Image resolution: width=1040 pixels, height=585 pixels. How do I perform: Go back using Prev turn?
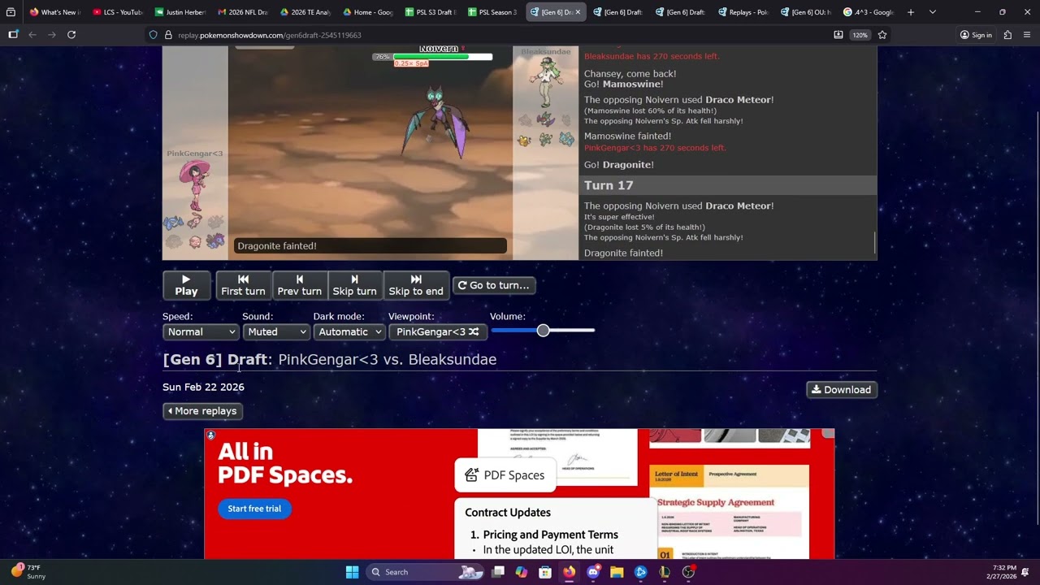click(x=300, y=285)
